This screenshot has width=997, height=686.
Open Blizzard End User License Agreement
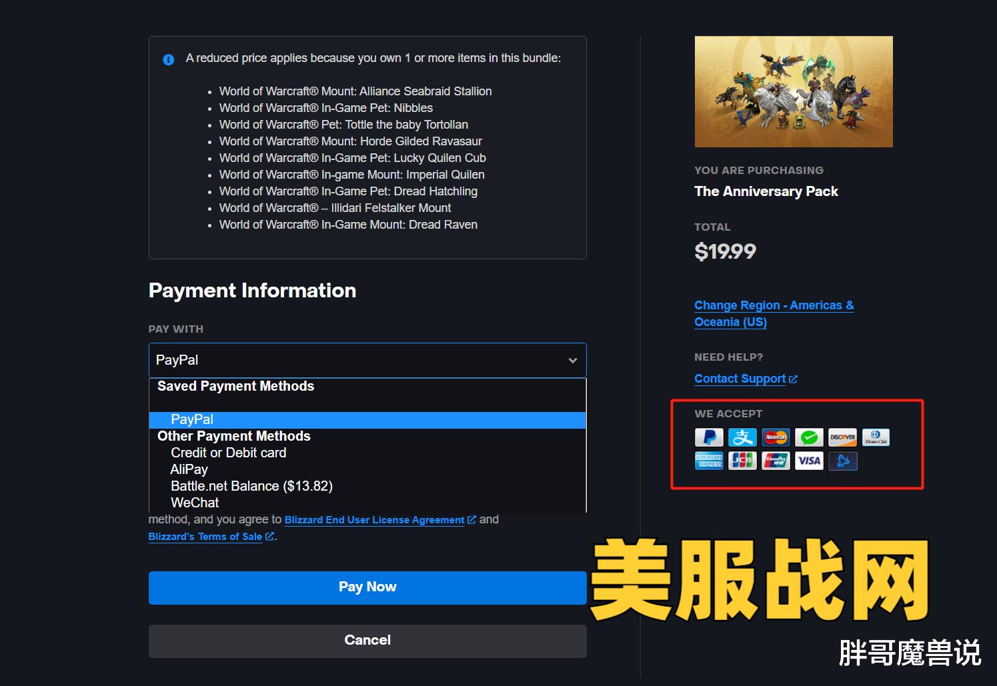coord(374,520)
